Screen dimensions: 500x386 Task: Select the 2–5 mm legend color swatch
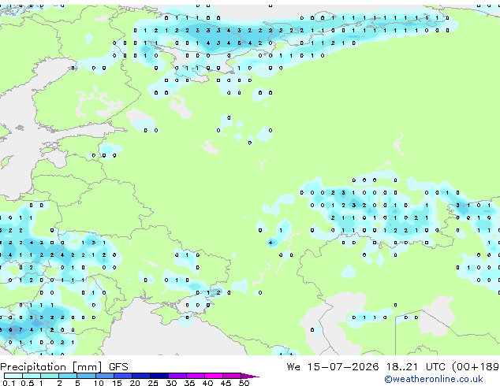(x=68, y=376)
